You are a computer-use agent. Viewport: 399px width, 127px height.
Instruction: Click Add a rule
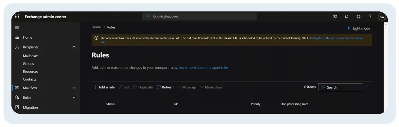[104, 87]
